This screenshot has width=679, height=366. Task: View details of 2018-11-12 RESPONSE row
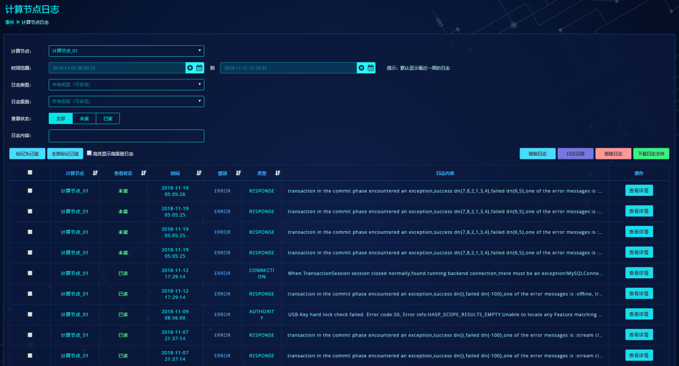pyautogui.click(x=639, y=293)
